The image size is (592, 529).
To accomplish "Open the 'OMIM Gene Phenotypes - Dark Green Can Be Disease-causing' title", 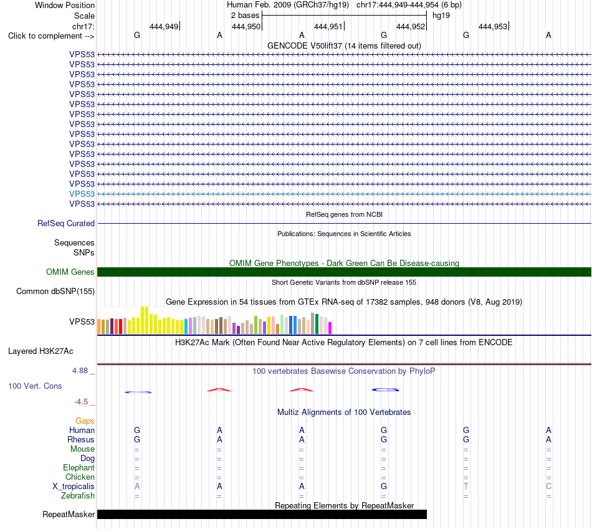I will pyautogui.click(x=344, y=263).
